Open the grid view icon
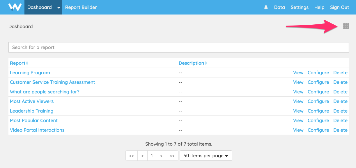356x168 pixels. point(346,26)
